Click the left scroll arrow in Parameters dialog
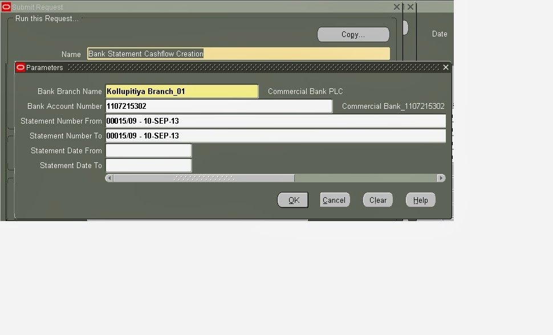The width and height of the screenshot is (553, 335). [109, 177]
